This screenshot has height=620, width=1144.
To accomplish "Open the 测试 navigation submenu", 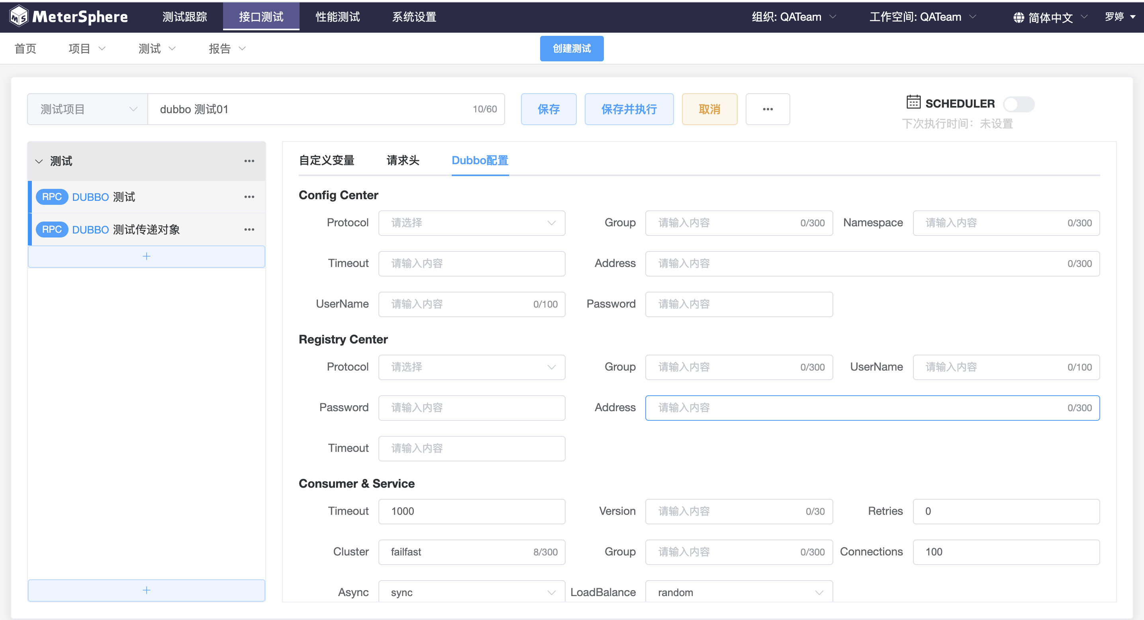I will click(157, 48).
